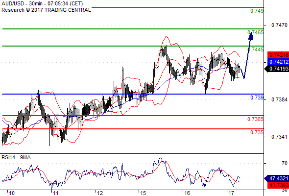
Task: Click the RSI 70 level axis label
Action: pos(285,163)
